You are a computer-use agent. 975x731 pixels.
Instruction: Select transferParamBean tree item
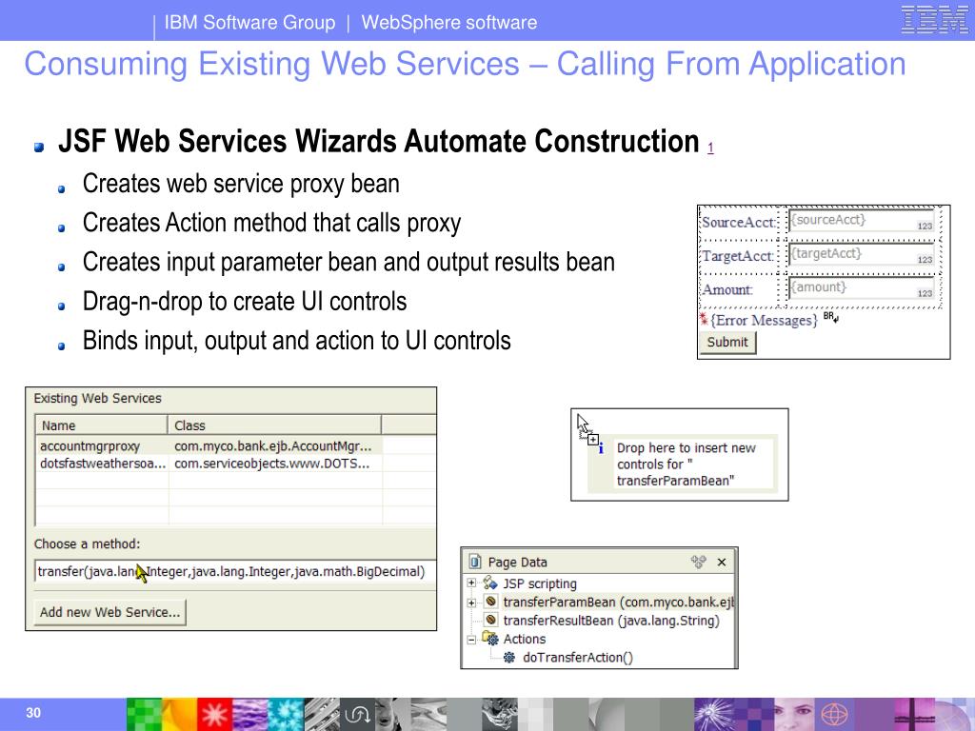coord(618,602)
